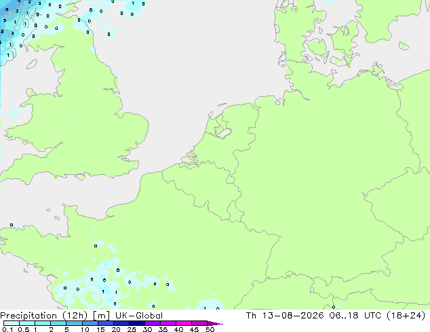Screen dimensions: 430x332
Task: Click the IJsselmeer lake in the Netherlands
Action: click(x=222, y=128)
